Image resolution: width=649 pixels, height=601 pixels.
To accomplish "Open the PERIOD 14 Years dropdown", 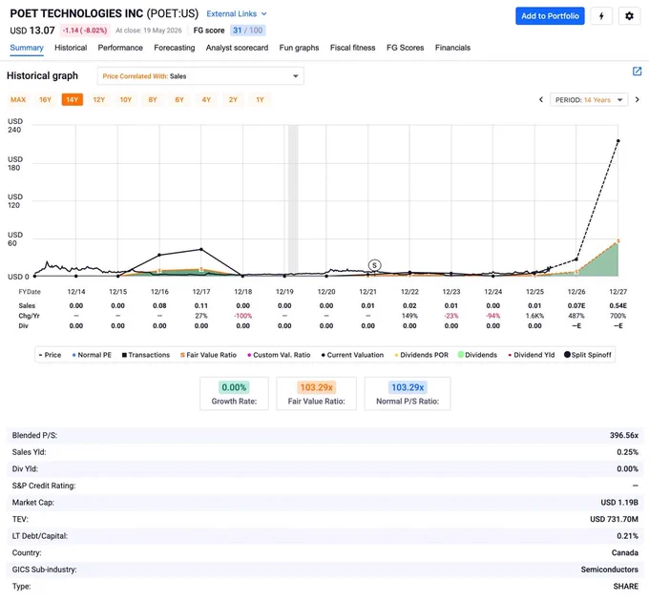I will (x=589, y=99).
